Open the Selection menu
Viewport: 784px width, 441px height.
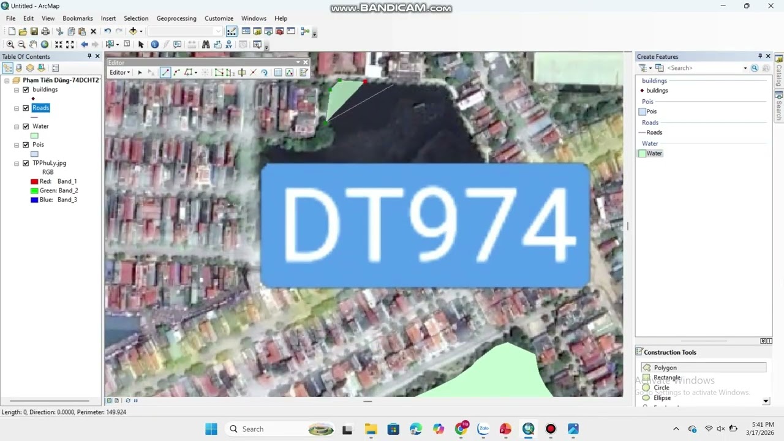click(136, 18)
